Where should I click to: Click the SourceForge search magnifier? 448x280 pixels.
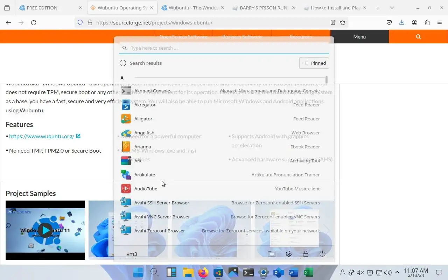pyautogui.click(x=418, y=37)
